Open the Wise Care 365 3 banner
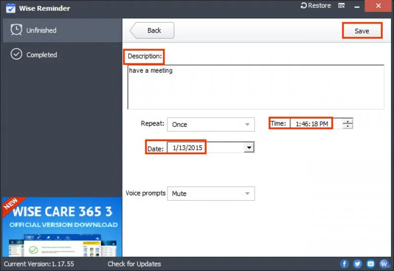394x271 pixels. click(x=61, y=227)
